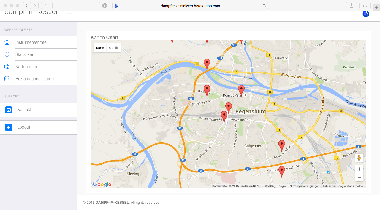The image size is (380, 210).
Task: Click the ABP Adblock extension icon
Action: click(104, 6)
